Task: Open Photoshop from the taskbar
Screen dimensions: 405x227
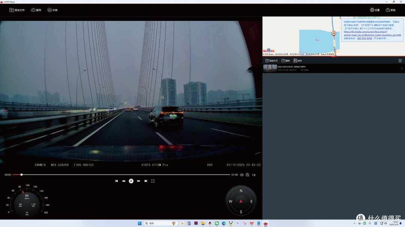Action: 238,223
